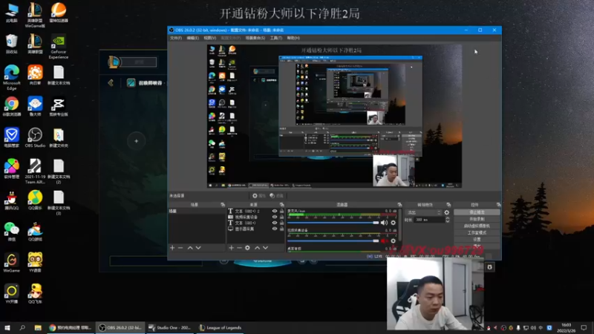Move scene up in Scenes panel
The height and width of the screenshot is (334, 594).
190,248
